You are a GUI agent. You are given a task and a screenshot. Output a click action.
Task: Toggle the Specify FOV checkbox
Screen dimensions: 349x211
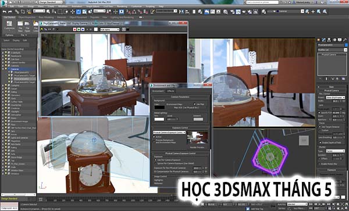point(320,113)
